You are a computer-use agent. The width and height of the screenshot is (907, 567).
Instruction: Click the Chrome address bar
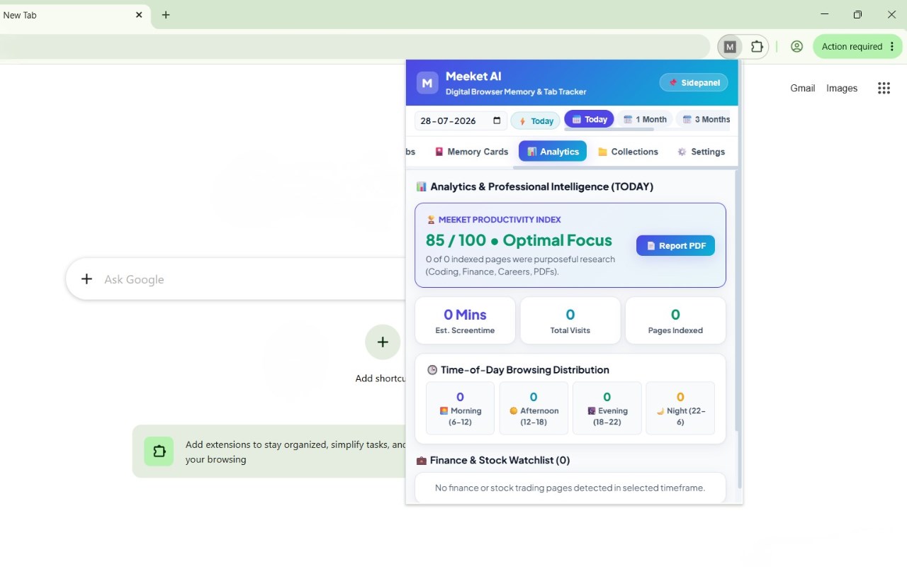tap(354, 47)
